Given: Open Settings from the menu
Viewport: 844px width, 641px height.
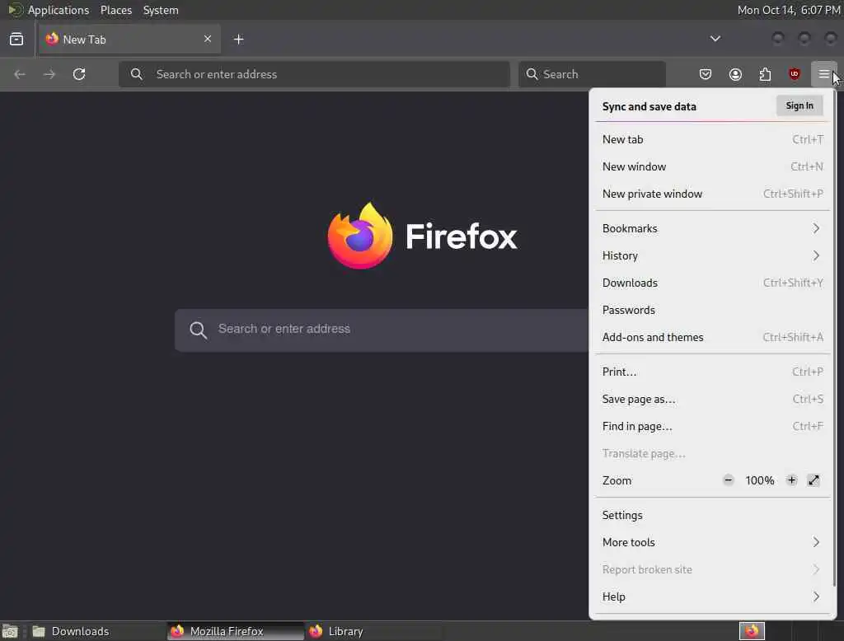Looking at the screenshot, I should pos(713,515).
